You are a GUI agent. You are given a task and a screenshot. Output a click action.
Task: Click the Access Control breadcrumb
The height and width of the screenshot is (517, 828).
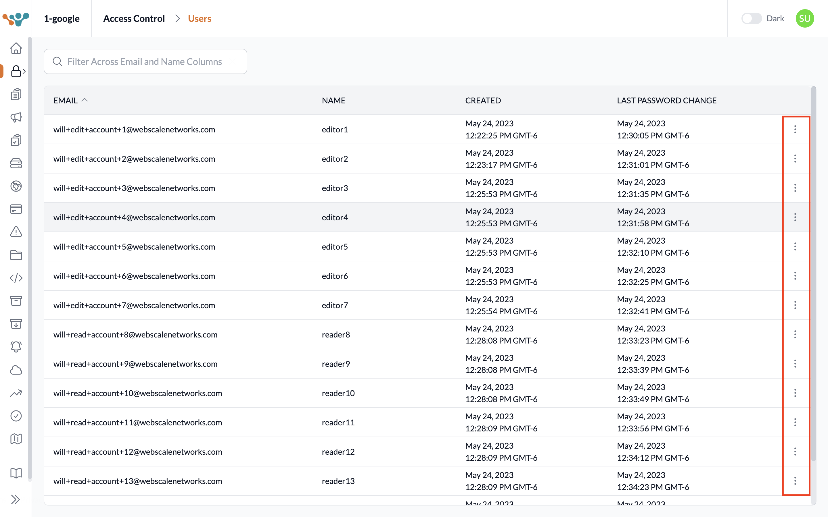coord(134,18)
